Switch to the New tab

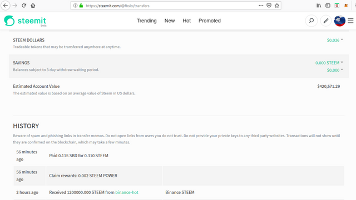point(170,21)
